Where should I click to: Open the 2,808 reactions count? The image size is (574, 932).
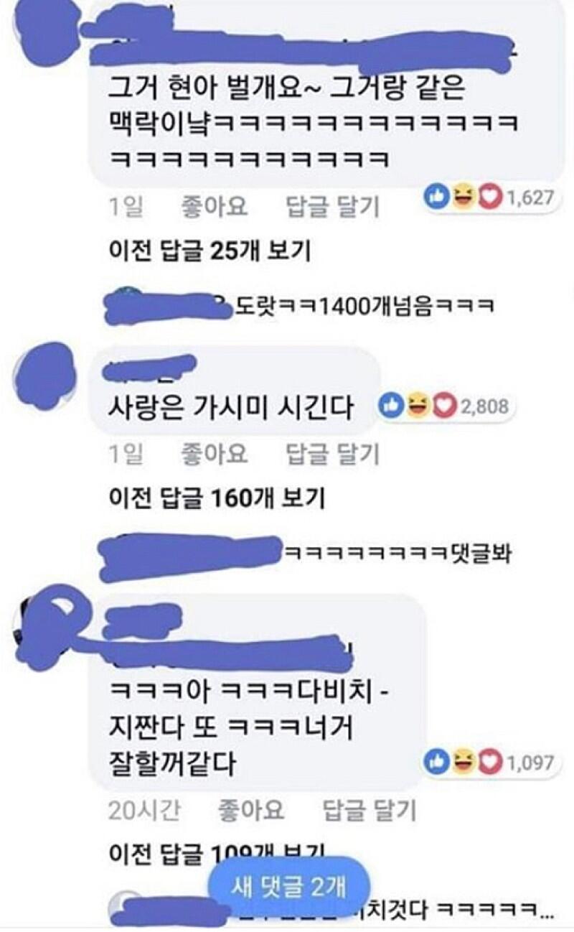pos(484,406)
